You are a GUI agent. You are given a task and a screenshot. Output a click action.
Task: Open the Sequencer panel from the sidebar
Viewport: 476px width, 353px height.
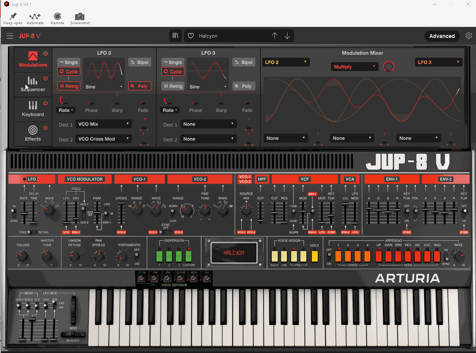click(x=33, y=85)
